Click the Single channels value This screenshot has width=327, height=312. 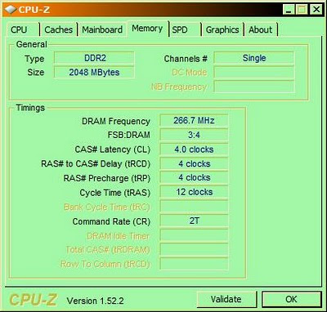pos(254,58)
